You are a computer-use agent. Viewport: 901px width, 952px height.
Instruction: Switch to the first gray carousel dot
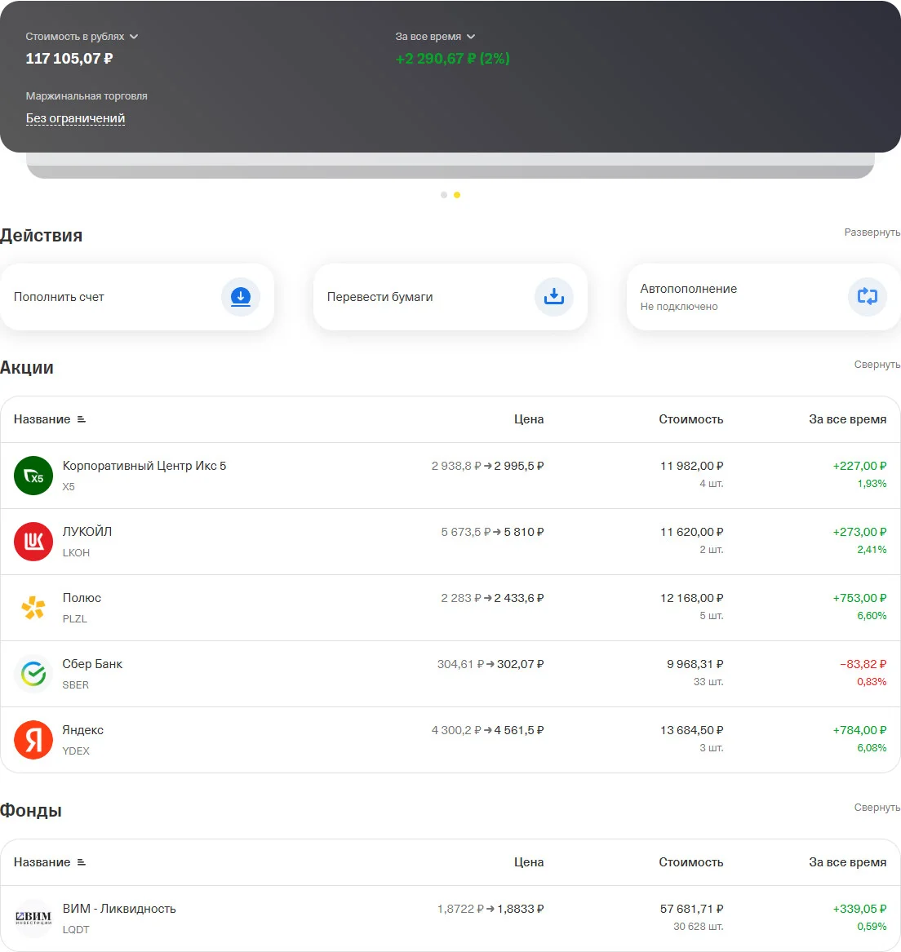[444, 195]
